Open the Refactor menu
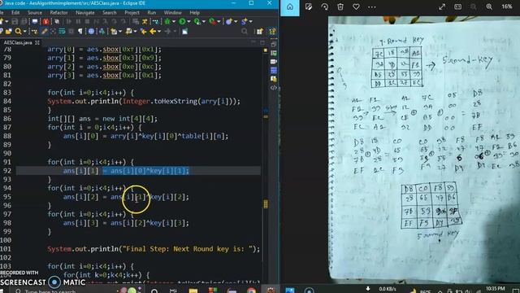The image size is (520, 293). (58, 13)
